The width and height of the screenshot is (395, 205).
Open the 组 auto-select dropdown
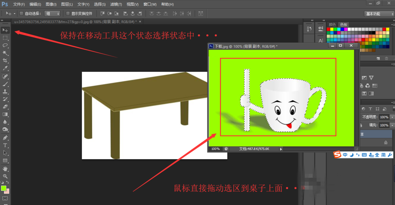coord(52,13)
